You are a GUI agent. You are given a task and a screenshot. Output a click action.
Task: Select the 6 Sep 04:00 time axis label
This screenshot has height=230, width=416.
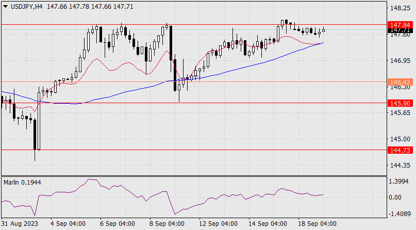pos(117,224)
